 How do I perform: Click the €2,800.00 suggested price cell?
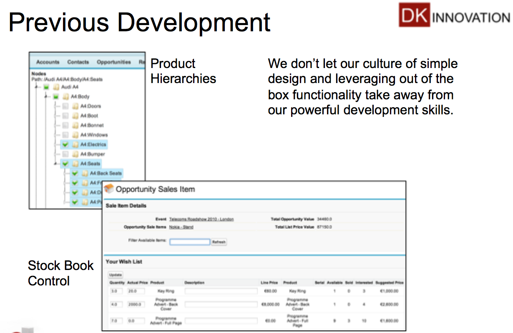389,305
